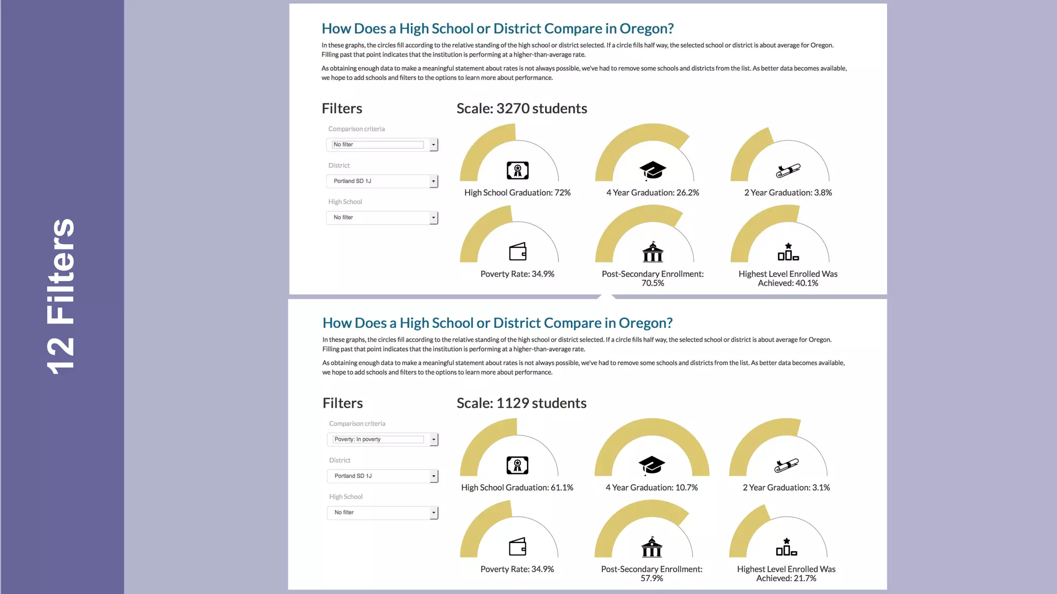The width and height of the screenshot is (1057, 594).
Task: Open top Comparison criteria 'No filter' dropdown
Action: [x=382, y=145]
